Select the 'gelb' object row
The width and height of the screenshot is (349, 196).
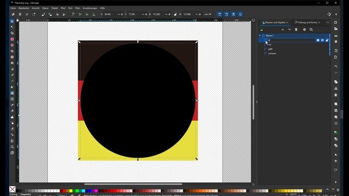pyautogui.click(x=294, y=49)
